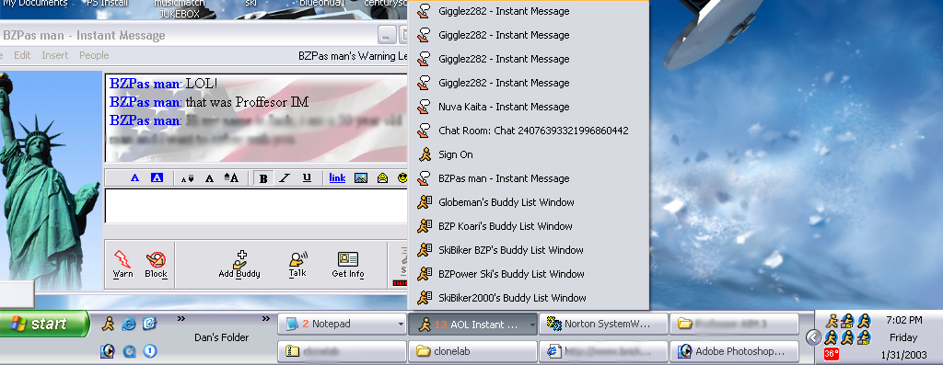Launch Internet Explorer from quick launch
This screenshot has height=365, width=943.
click(129, 325)
